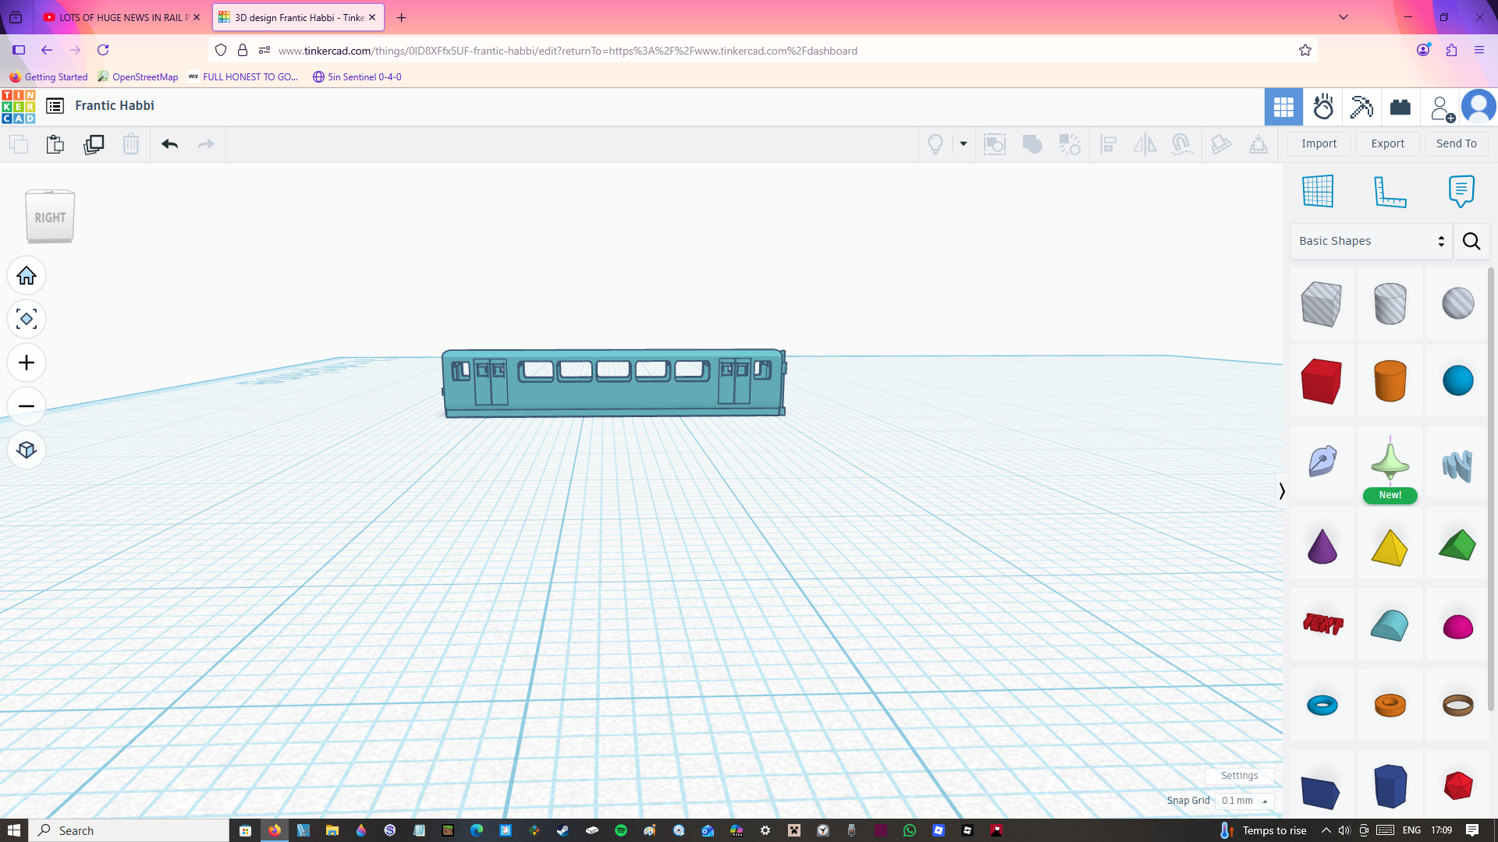Click the Fit all in view icon

coord(27,320)
